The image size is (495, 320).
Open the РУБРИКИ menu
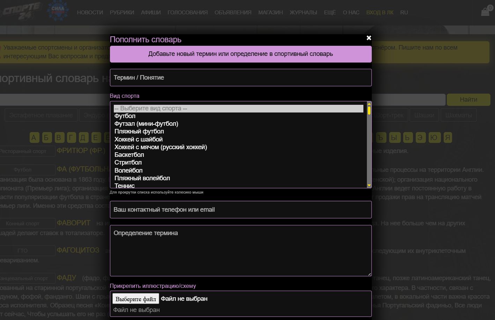tap(122, 13)
